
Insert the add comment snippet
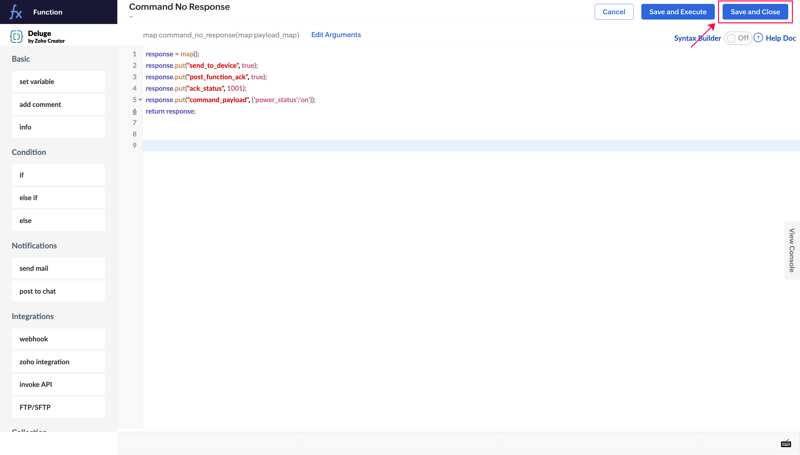58,104
